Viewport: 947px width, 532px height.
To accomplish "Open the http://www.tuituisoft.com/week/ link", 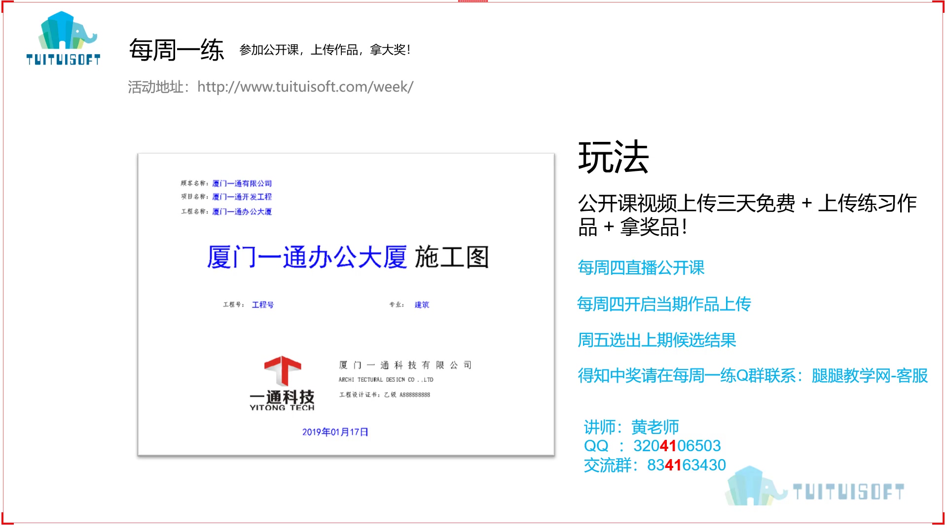I will tap(305, 87).
